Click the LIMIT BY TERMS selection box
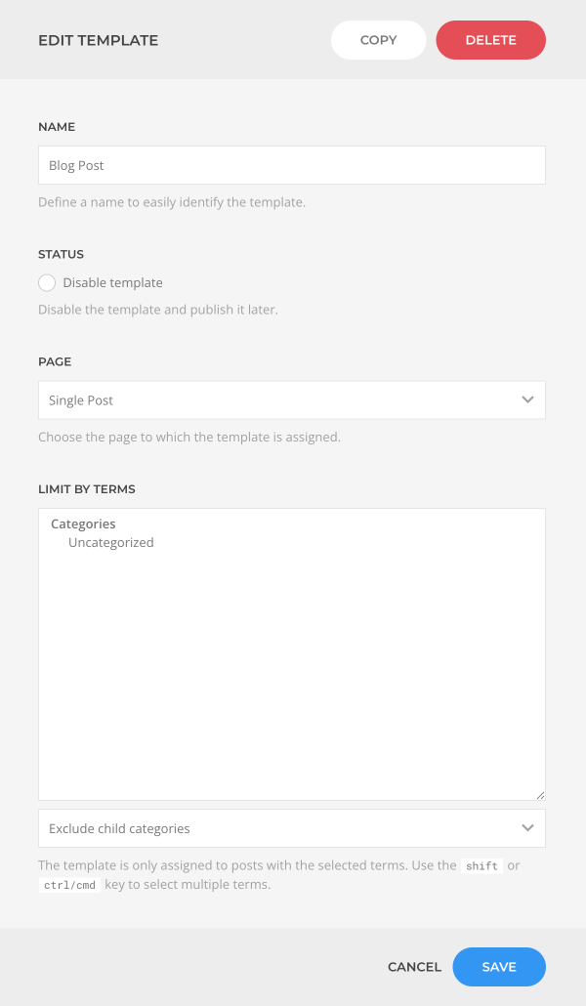 [291, 654]
